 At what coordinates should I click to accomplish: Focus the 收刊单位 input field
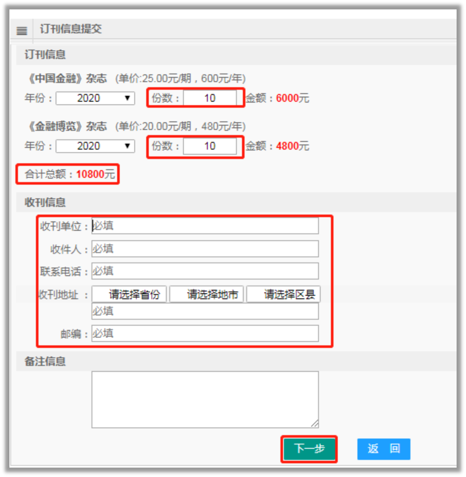205,226
